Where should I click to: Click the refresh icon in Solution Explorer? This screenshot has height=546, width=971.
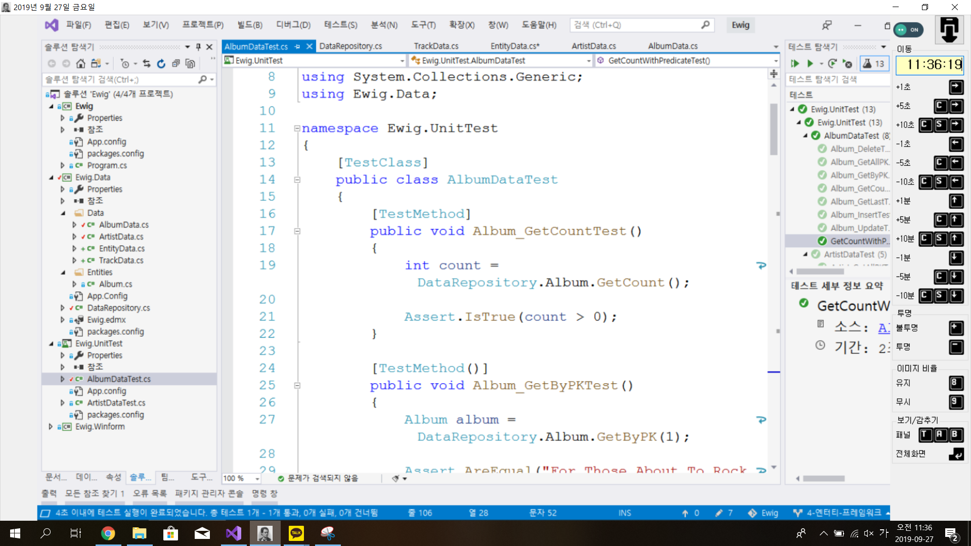(161, 64)
